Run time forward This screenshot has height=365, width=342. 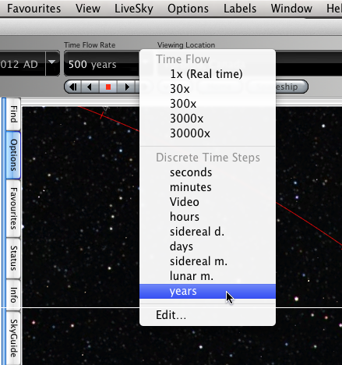click(126, 87)
